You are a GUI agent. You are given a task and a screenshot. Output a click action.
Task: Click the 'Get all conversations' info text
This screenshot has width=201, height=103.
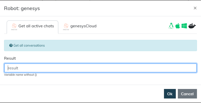pos(29,46)
